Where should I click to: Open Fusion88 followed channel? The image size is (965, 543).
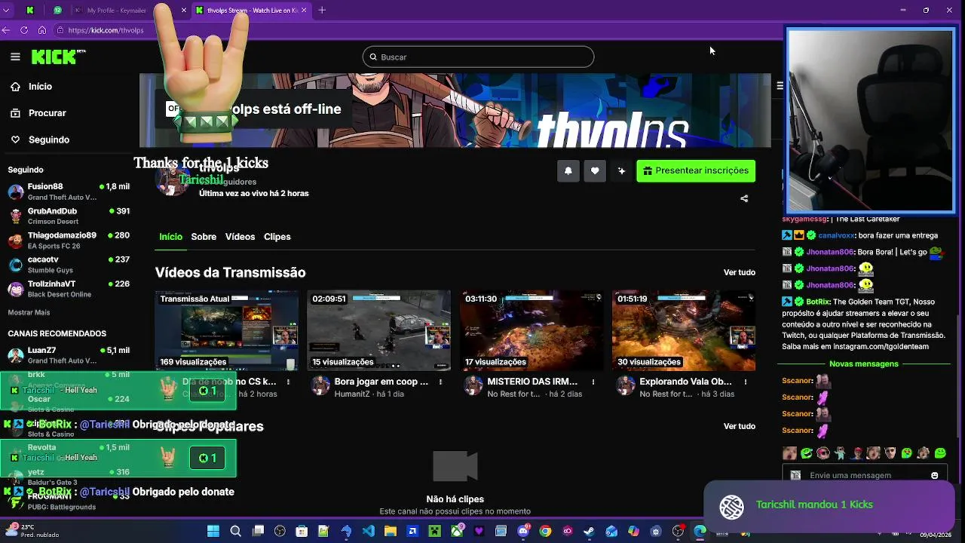(x=69, y=192)
